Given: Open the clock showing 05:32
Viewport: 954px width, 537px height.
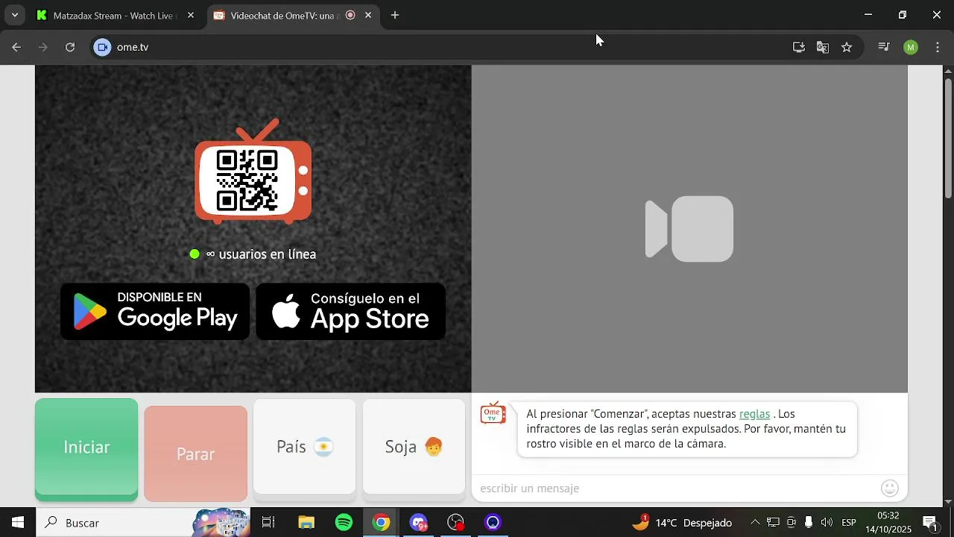Looking at the screenshot, I should point(888,523).
